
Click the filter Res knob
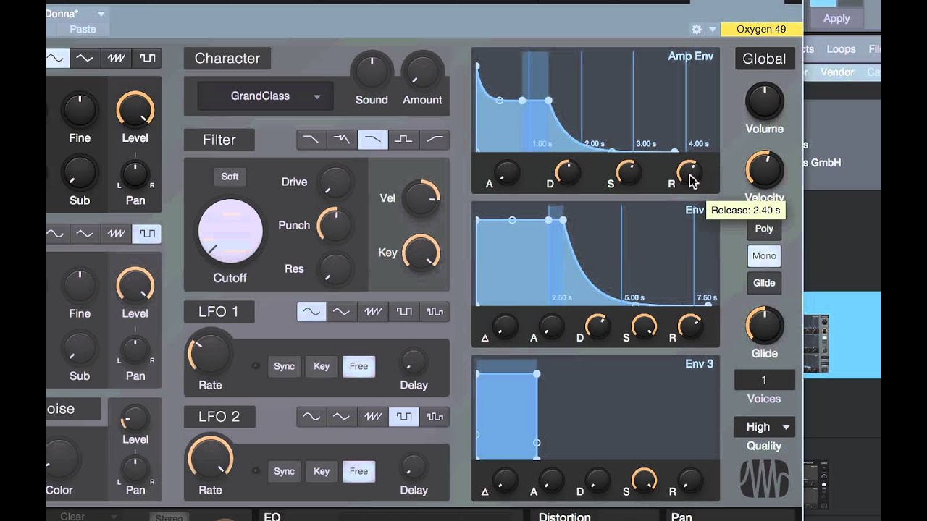(x=335, y=268)
